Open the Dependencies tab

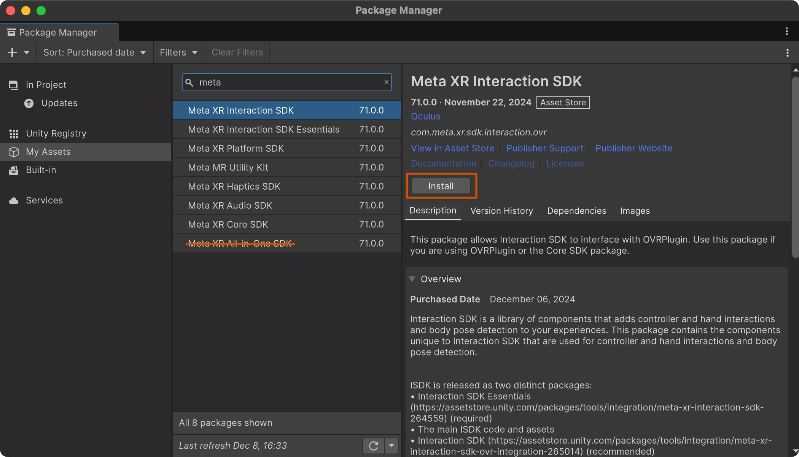576,211
